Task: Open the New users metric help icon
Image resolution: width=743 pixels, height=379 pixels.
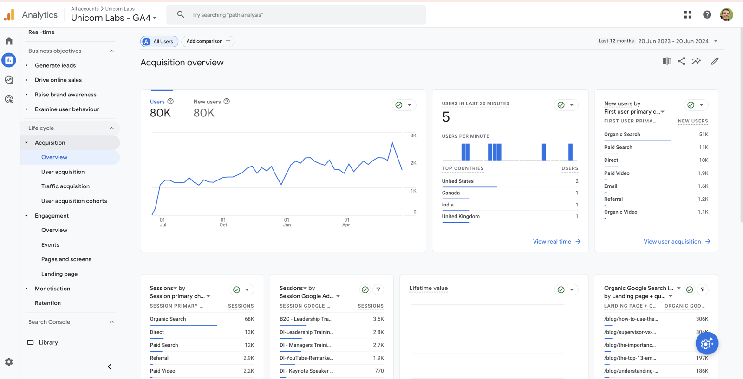Action: pyautogui.click(x=227, y=102)
